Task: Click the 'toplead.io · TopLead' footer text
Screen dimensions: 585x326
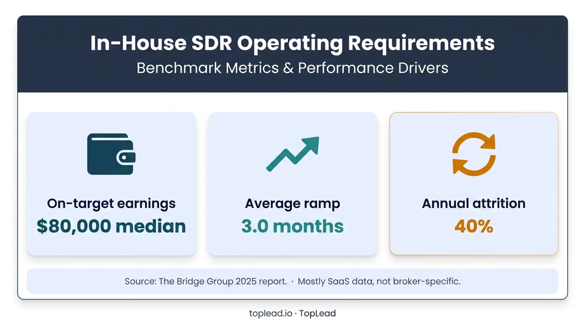Action: tap(292, 313)
